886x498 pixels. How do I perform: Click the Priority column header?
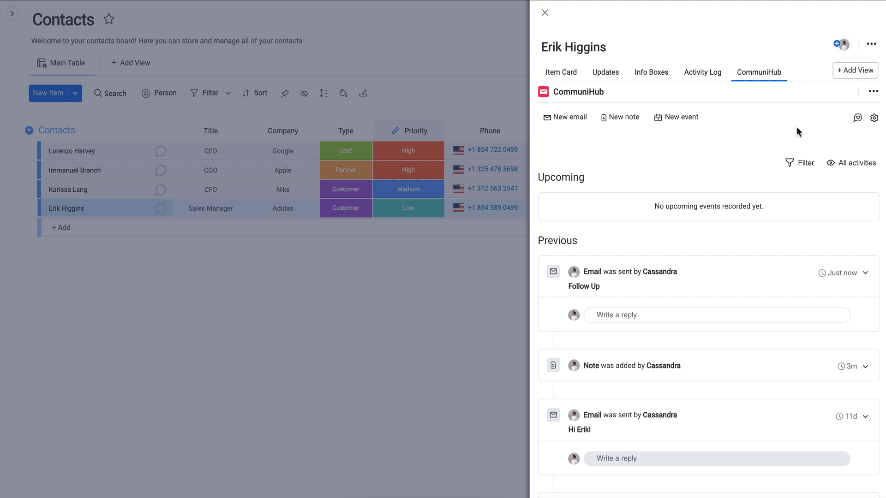coord(409,131)
